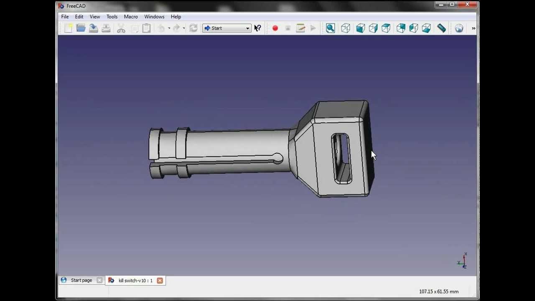
Task: Open the Windows menu
Action: (x=154, y=17)
